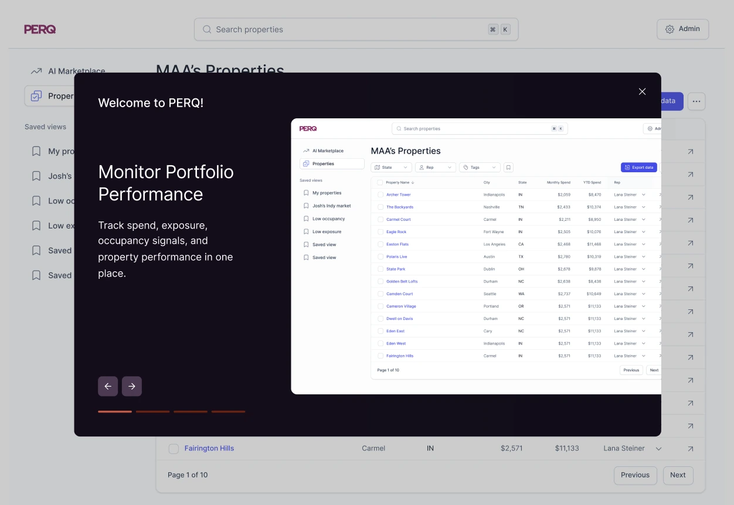The image size is (734, 505).
Task: Click the Carmel city cell
Action: 373,448
